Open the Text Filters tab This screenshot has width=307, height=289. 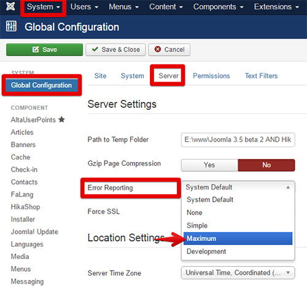click(261, 76)
